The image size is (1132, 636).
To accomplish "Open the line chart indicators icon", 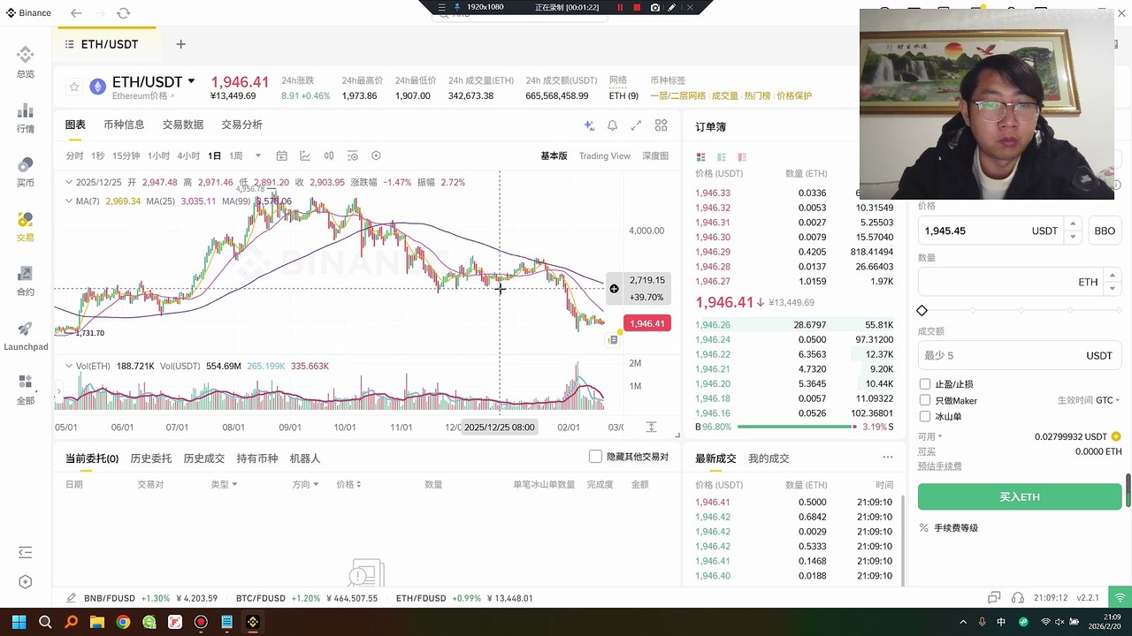I will 305,155.
